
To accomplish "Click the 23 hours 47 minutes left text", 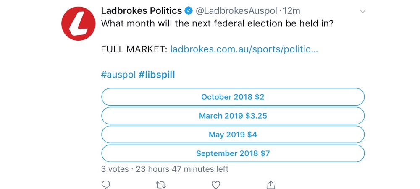I will pos(182,169).
